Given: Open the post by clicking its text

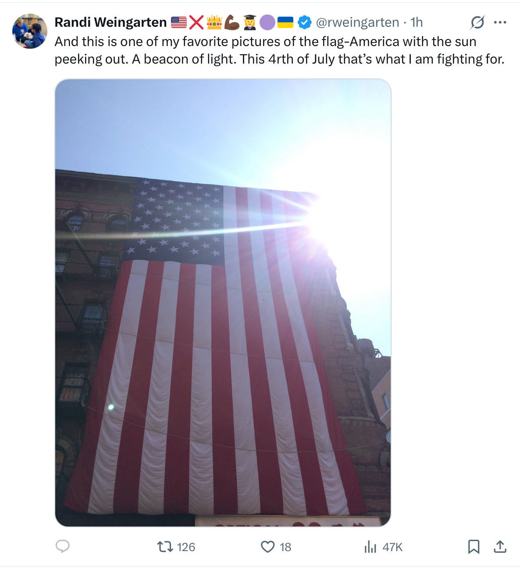Looking at the screenshot, I should tap(279, 50).
